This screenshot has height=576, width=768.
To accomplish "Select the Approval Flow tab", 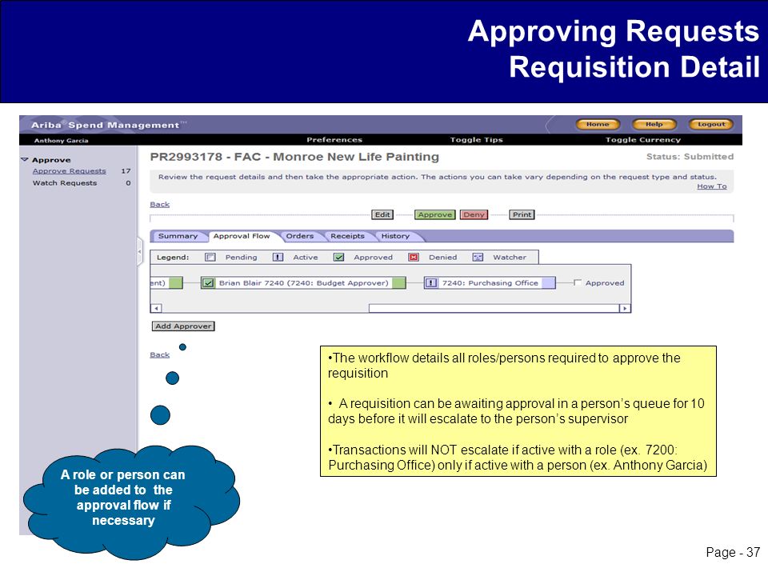I will tap(242, 236).
